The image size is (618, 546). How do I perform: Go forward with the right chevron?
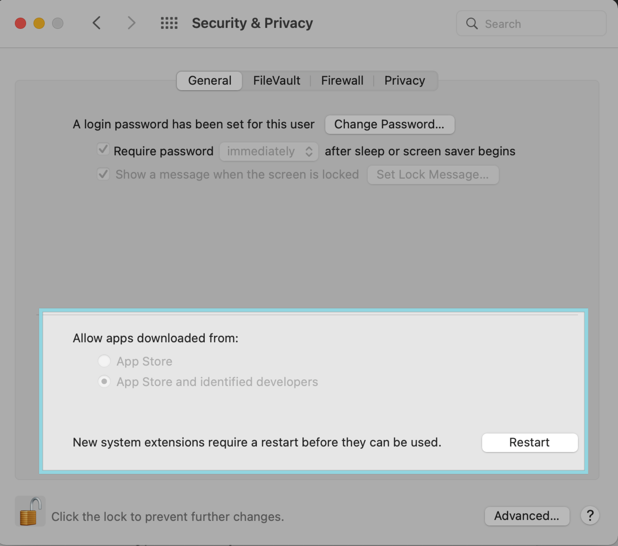(132, 23)
